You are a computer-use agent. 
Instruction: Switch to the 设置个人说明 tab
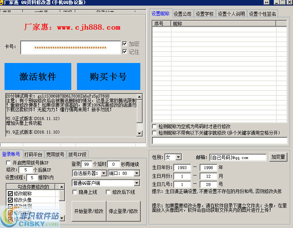coord(231,14)
